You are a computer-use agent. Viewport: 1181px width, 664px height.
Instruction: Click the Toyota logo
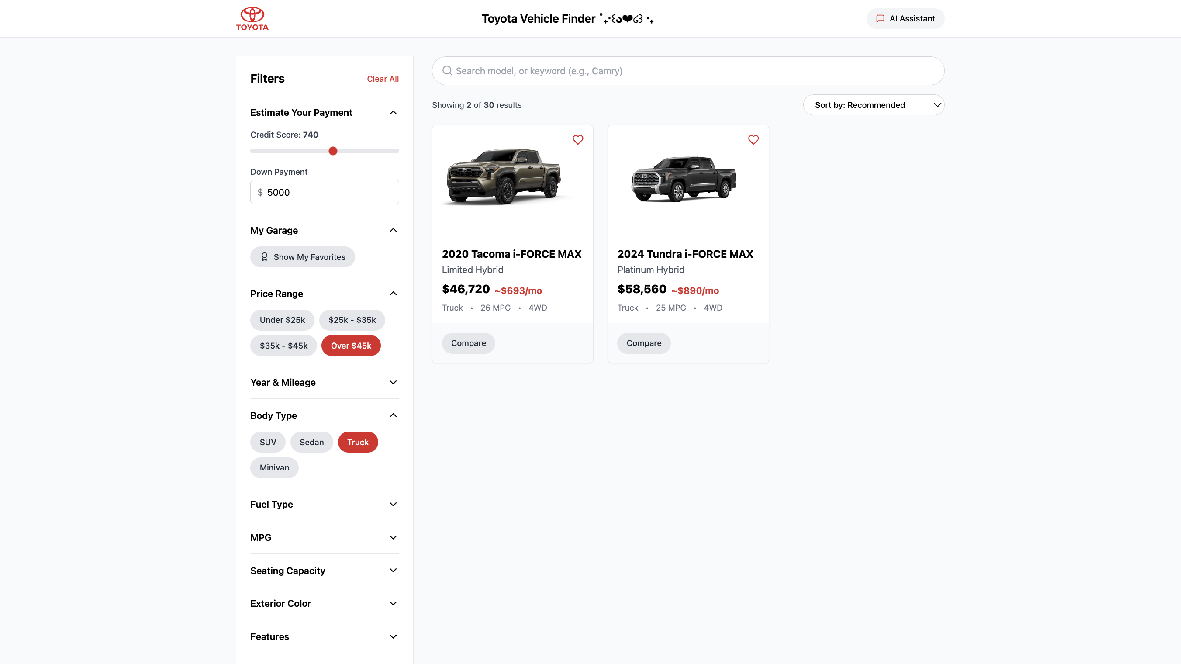pos(252,19)
